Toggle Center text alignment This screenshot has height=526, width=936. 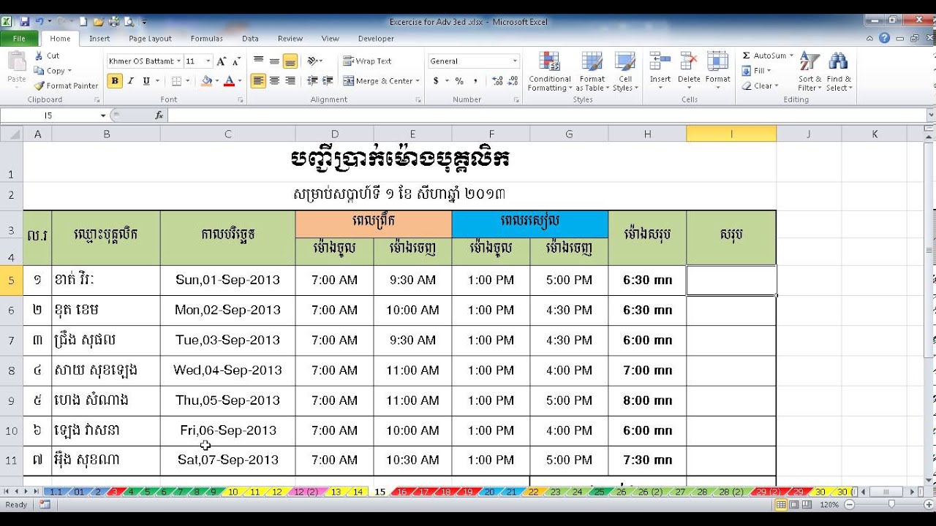point(274,81)
